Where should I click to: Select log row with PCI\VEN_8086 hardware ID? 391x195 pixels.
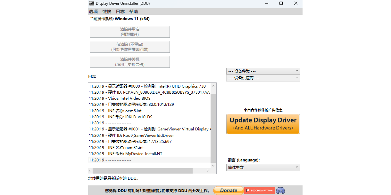[x=149, y=92]
